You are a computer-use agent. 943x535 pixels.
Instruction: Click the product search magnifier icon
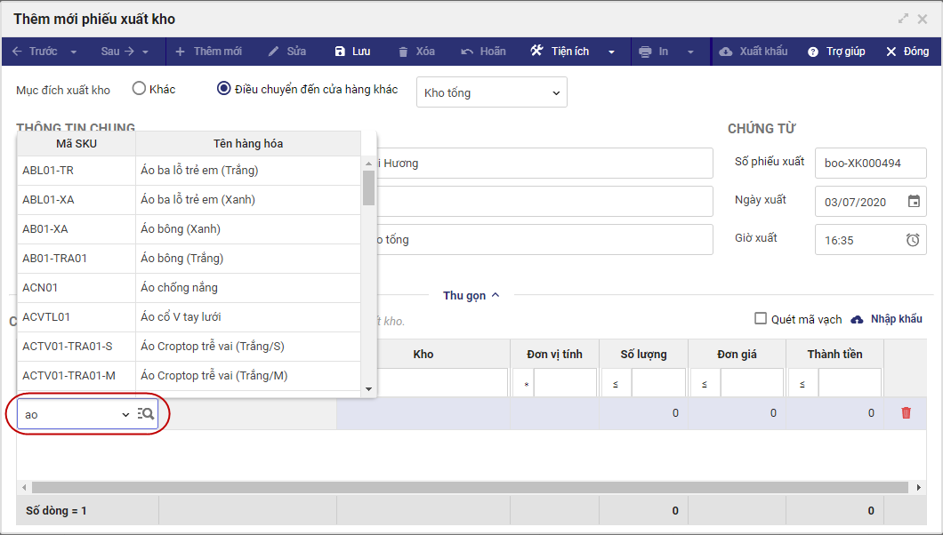pos(147,414)
